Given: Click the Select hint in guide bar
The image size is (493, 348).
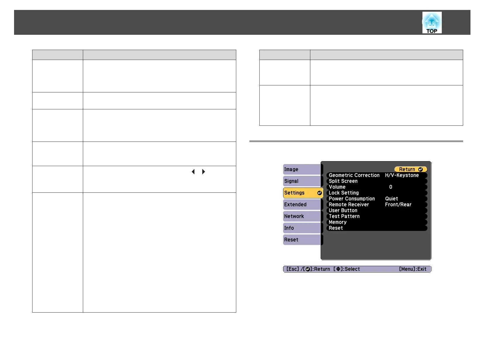Looking at the screenshot, I should pos(347,269).
